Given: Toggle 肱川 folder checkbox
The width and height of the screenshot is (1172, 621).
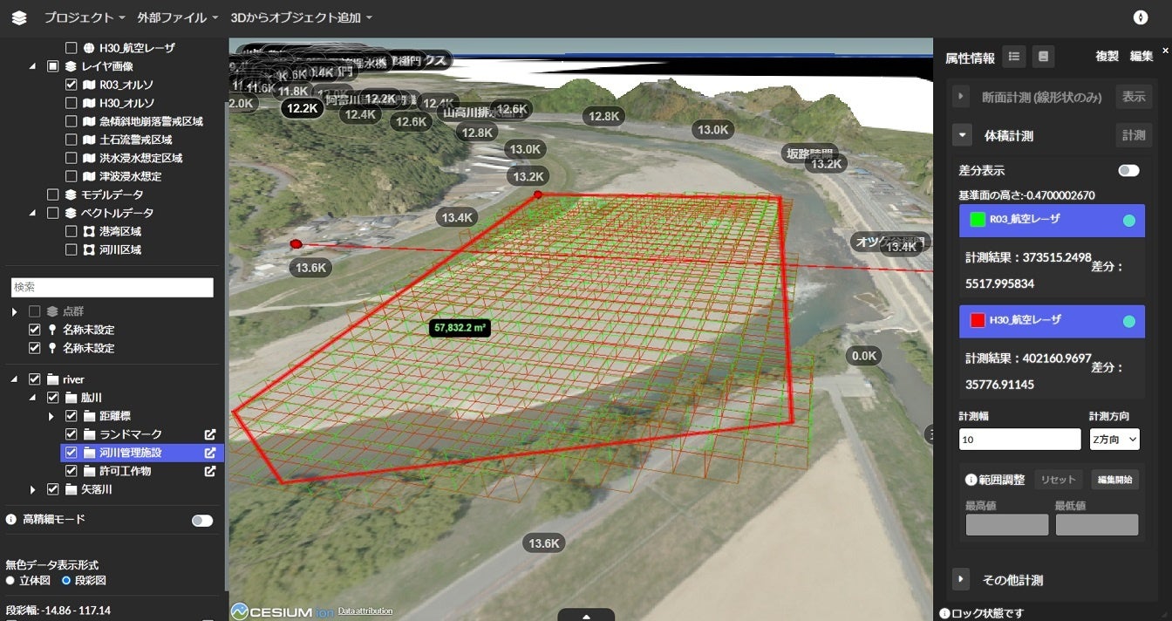Looking at the screenshot, I should [53, 398].
